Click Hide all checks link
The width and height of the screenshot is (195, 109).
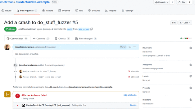(x=129, y=95)
